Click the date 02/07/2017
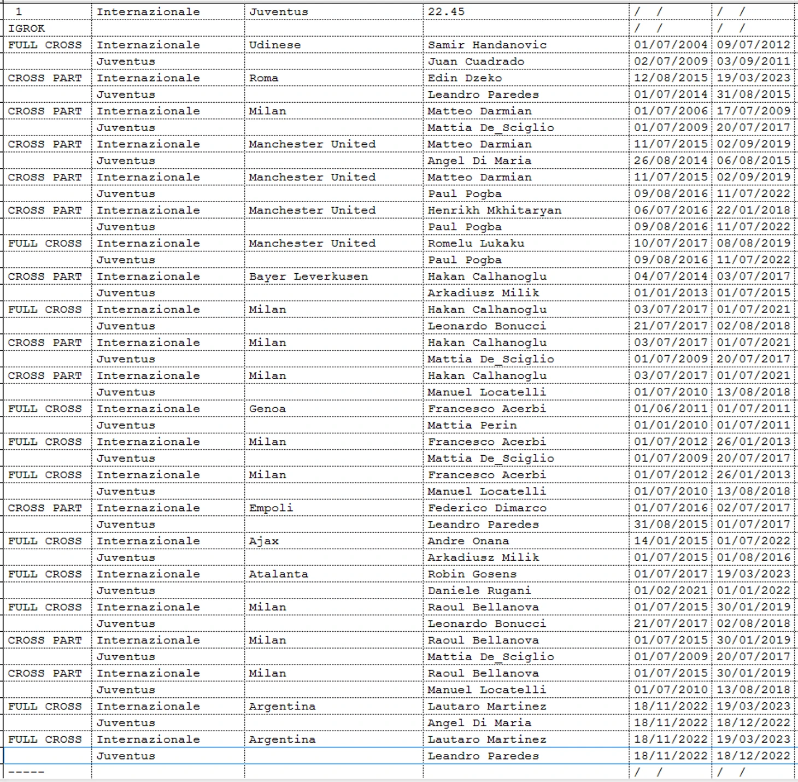This screenshot has height=782, width=798. (x=754, y=508)
